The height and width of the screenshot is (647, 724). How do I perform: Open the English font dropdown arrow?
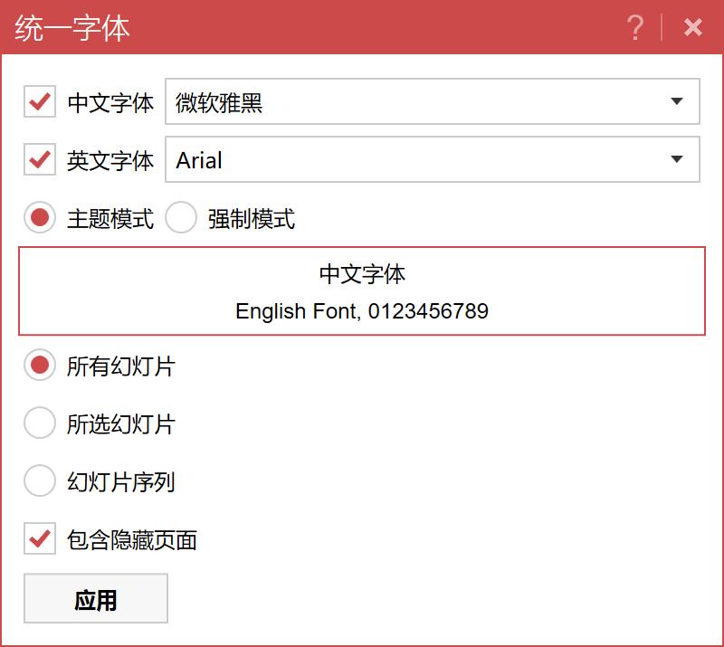point(676,160)
